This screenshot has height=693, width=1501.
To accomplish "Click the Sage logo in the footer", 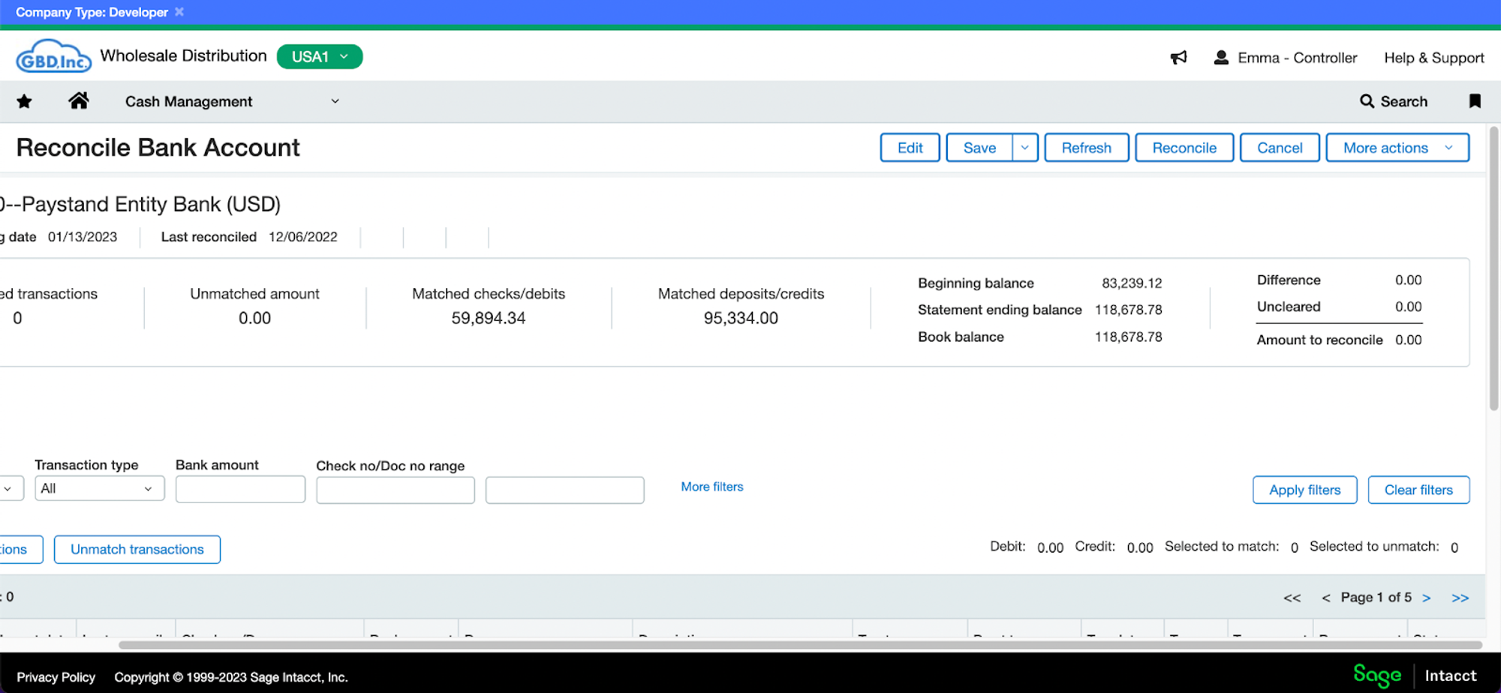I will click(1376, 675).
